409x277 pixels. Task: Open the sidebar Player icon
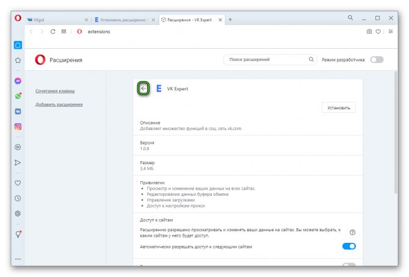point(18,147)
